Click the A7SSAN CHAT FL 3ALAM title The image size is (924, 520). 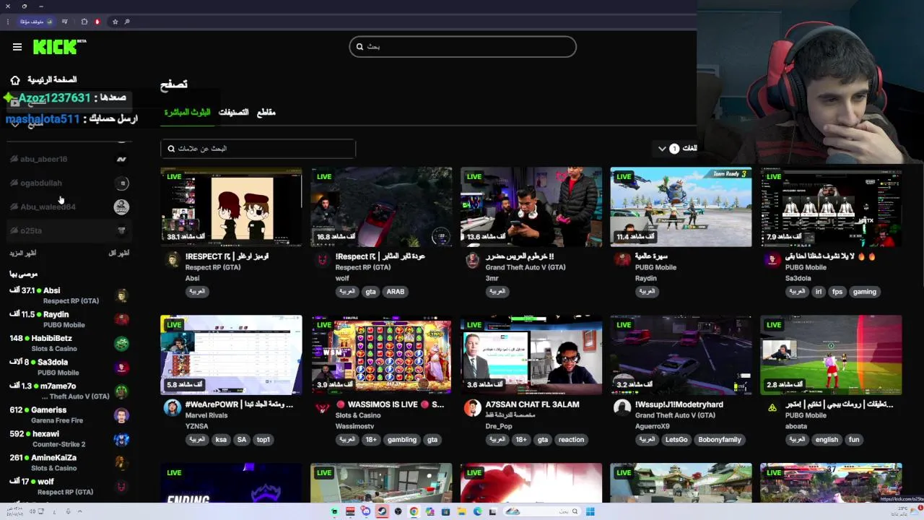(532, 404)
